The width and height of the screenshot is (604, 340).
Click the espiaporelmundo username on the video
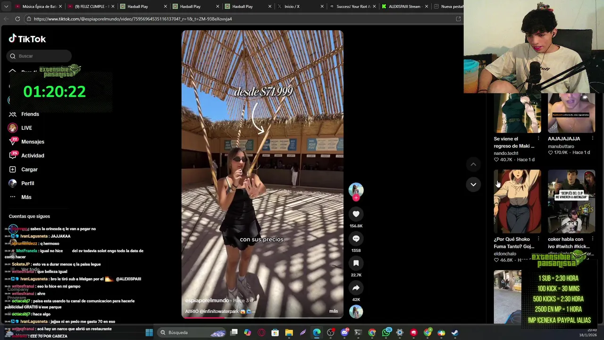[x=207, y=300]
